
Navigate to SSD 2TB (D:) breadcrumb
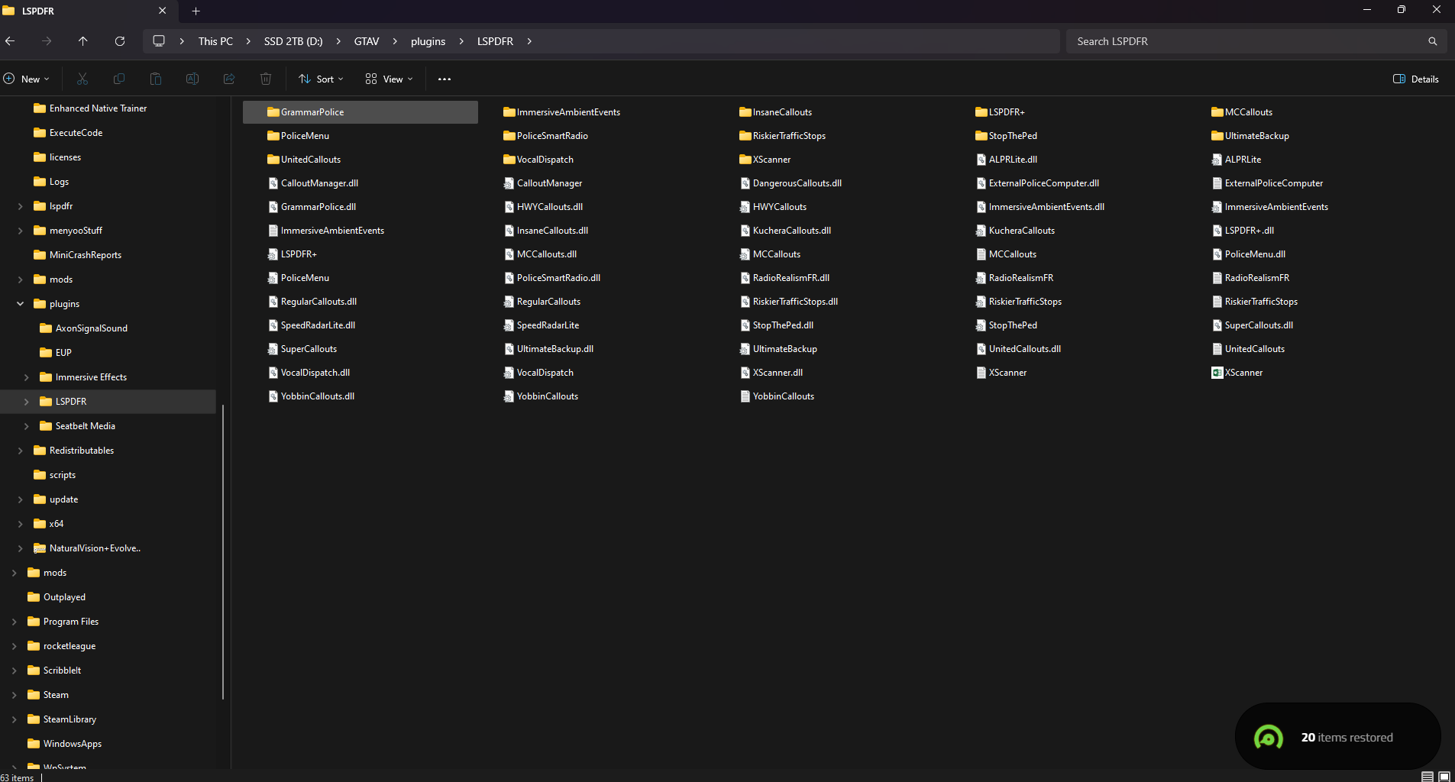pos(293,41)
